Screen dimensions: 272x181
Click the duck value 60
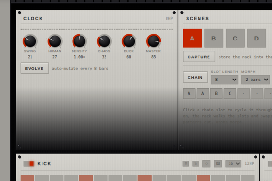(x=129, y=57)
